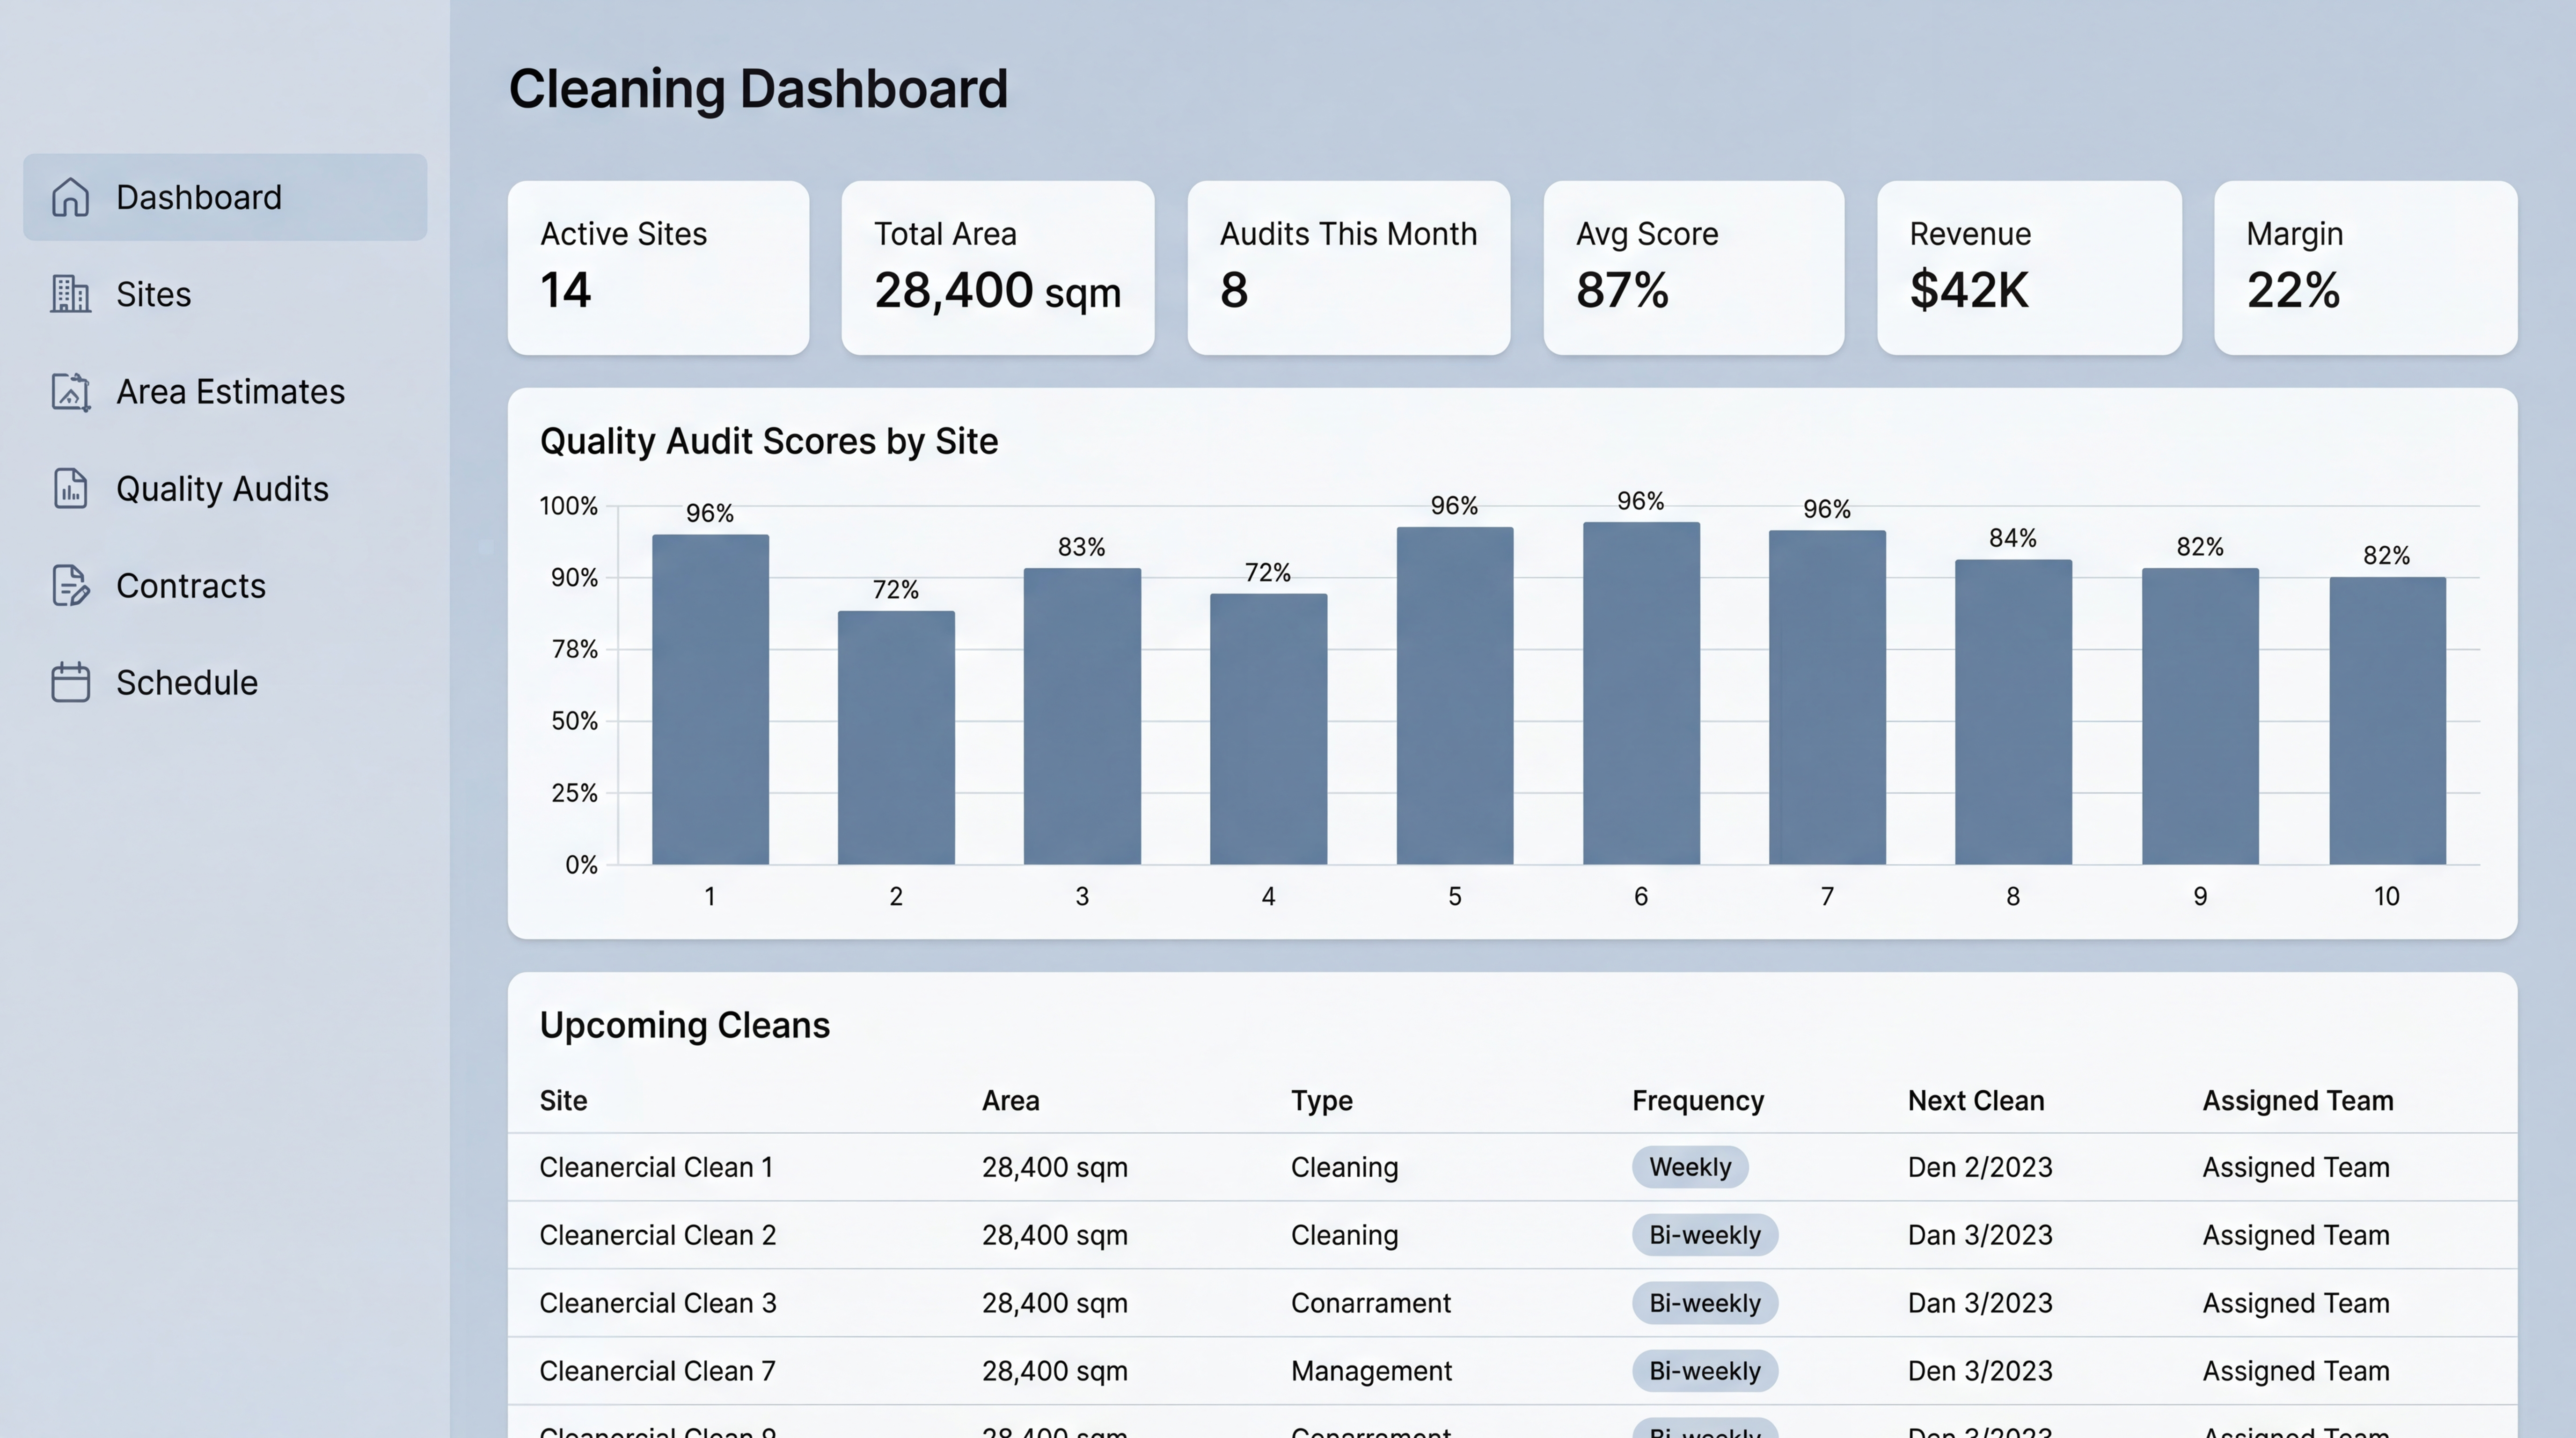This screenshot has height=1438, width=2576.
Task: Open the Cleanercial Clean 3 row
Action: coord(657,1303)
